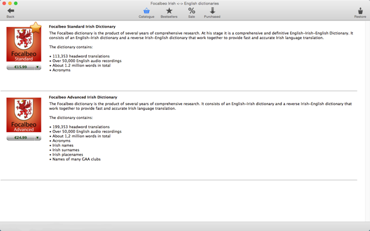Click the 199,353 headword translations line
Screen dimensions: 370x231
79,127
